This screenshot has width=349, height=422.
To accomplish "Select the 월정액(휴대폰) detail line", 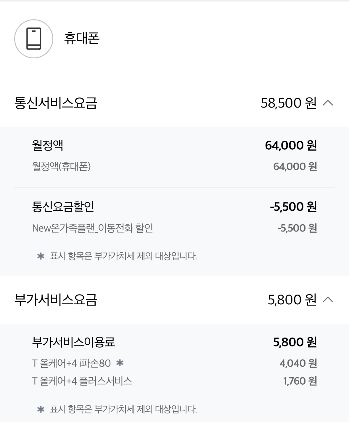I will pyautogui.click(x=174, y=166).
